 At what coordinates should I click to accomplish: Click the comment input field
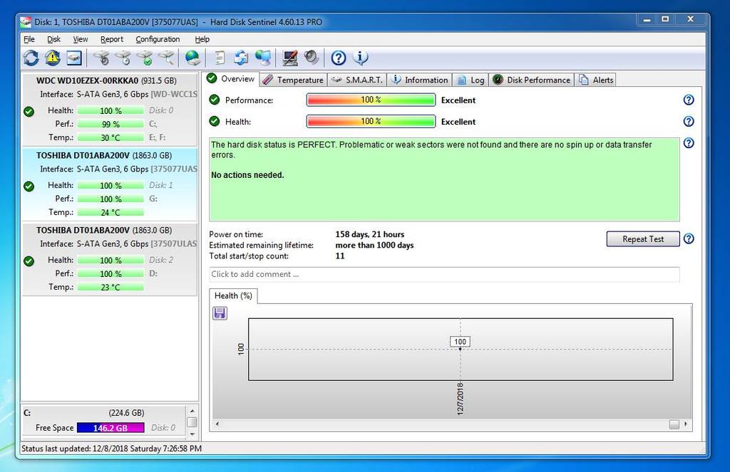443,274
